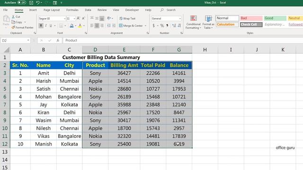This screenshot has height=170, width=303.
Task: Open the Copy options dropdown arrow
Action: (x=25, y=22)
